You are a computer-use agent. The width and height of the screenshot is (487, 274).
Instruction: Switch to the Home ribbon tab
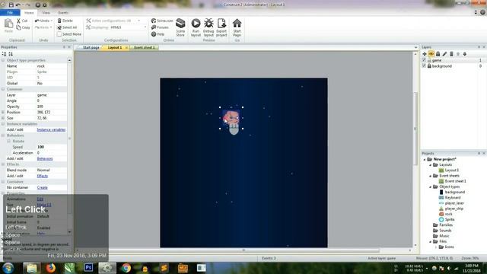(29, 13)
